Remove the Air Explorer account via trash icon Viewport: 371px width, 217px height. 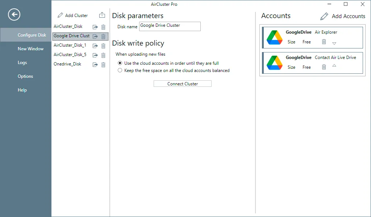(324, 42)
